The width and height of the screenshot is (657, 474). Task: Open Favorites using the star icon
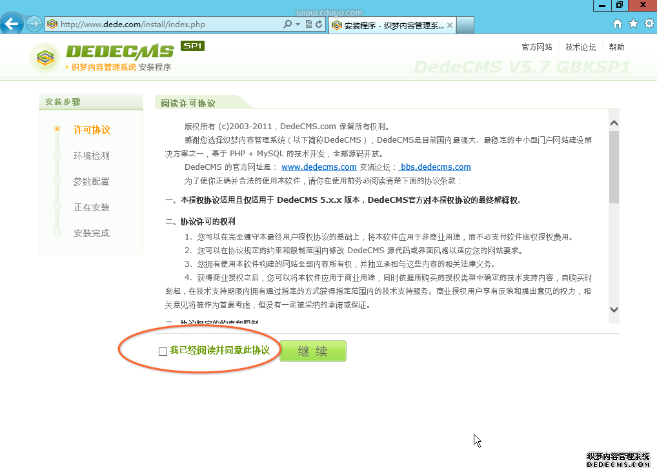[632, 24]
